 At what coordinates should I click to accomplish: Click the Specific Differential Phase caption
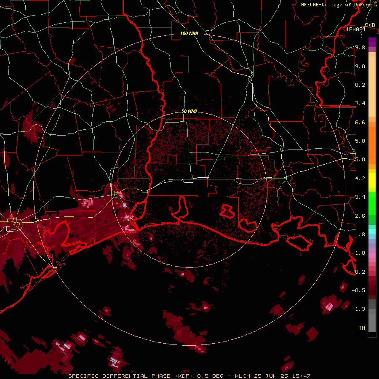(x=189, y=376)
